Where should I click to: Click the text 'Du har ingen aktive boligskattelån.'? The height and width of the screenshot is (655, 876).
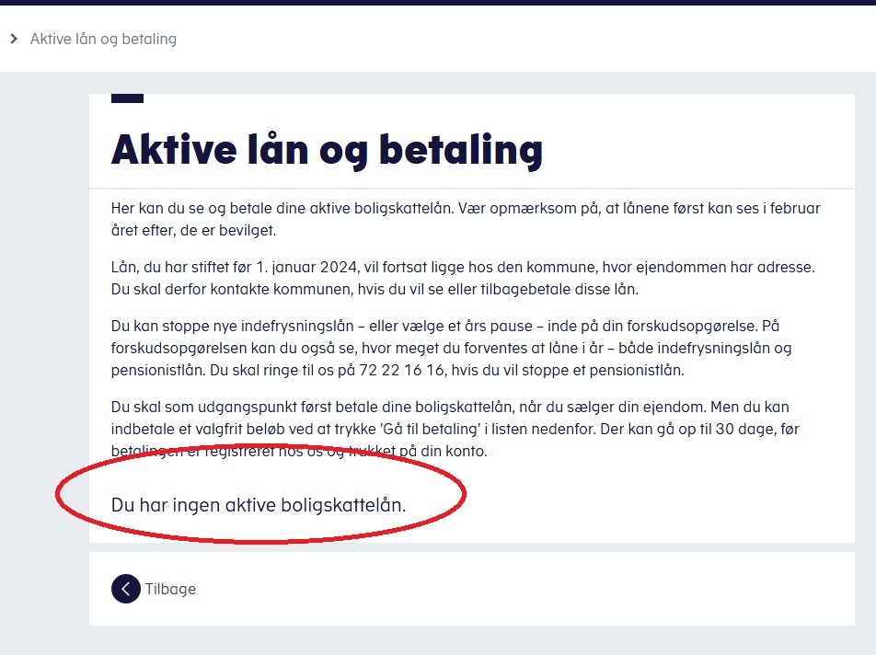coord(258,505)
